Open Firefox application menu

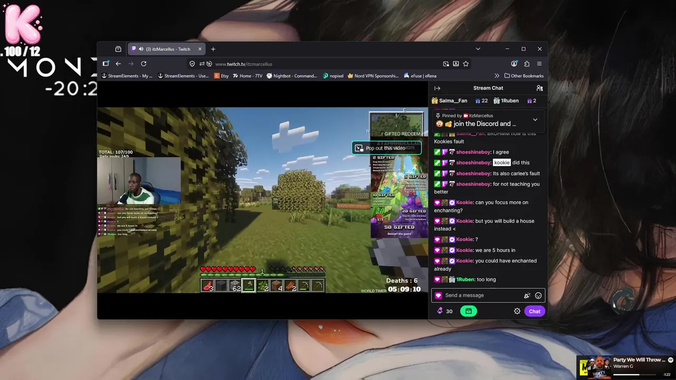pyautogui.click(x=539, y=64)
